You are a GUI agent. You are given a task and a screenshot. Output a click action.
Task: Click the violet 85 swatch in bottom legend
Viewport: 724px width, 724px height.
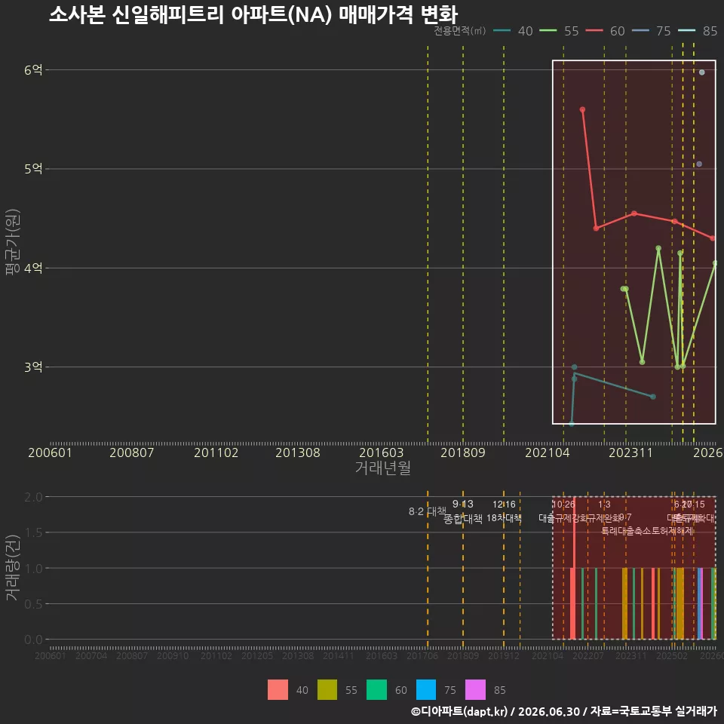tap(475, 689)
